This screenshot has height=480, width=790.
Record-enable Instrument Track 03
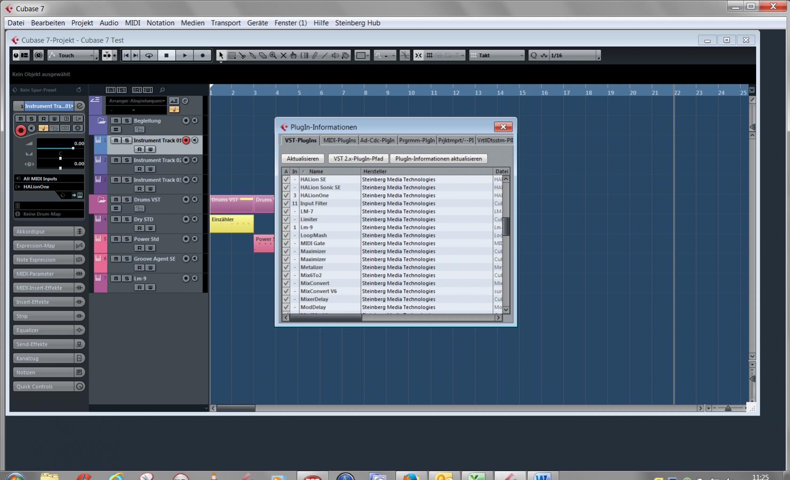[186, 180]
